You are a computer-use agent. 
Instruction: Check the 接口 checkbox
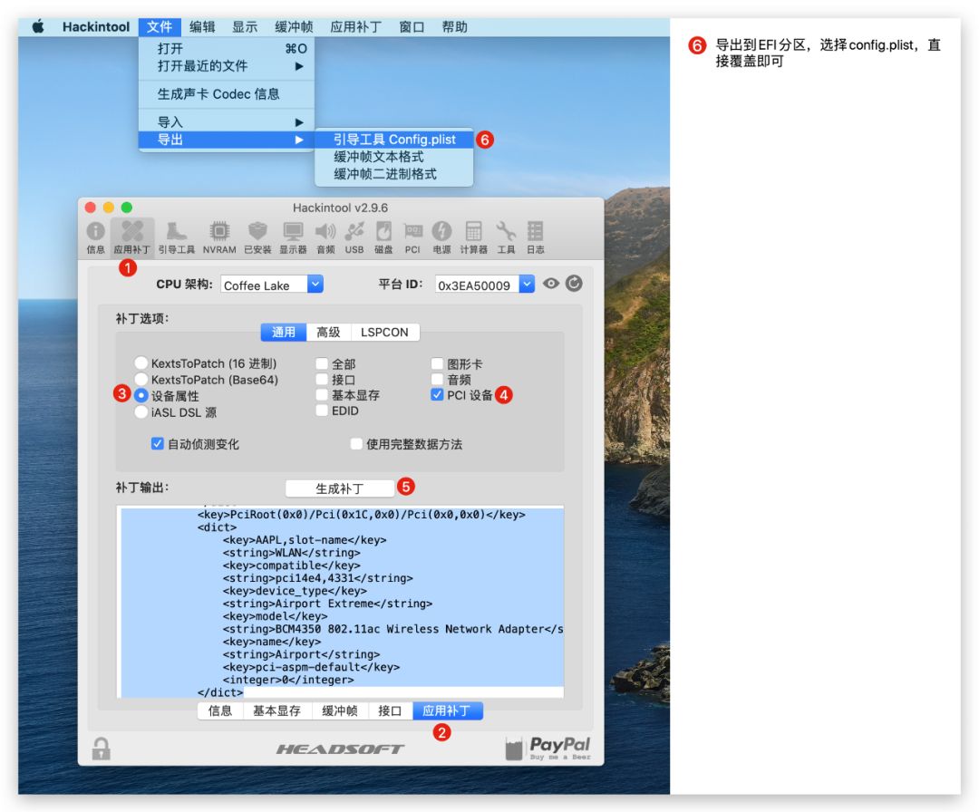[x=322, y=379]
